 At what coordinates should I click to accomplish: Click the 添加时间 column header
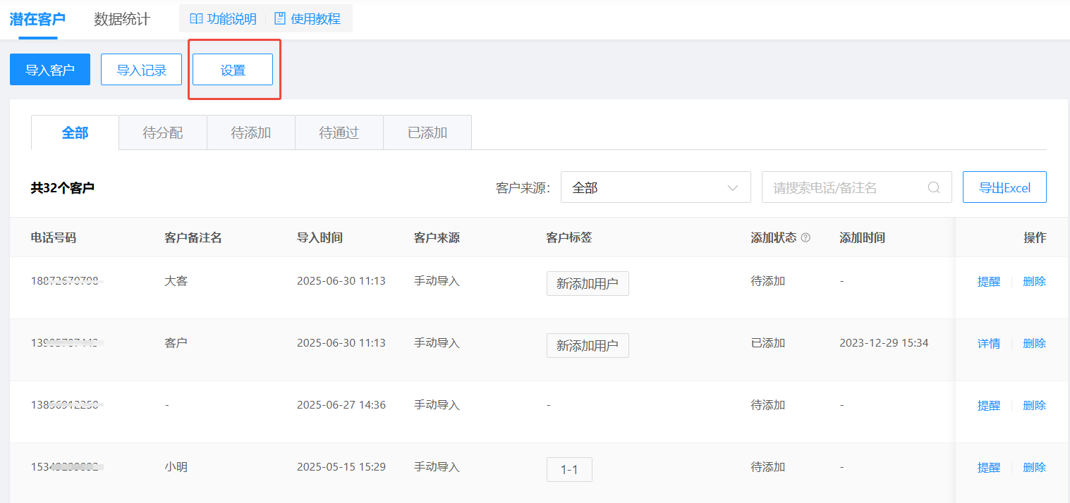(x=862, y=237)
